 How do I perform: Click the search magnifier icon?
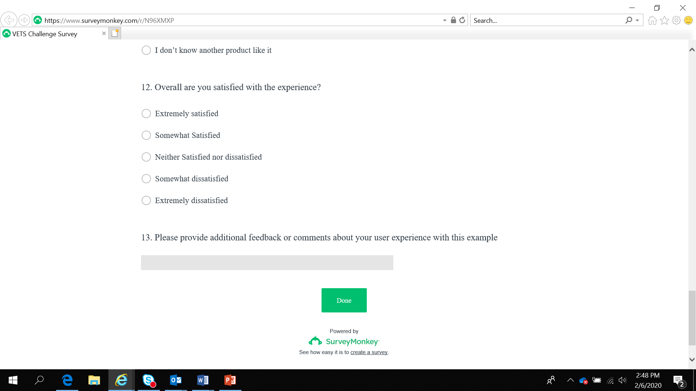click(x=629, y=20)
